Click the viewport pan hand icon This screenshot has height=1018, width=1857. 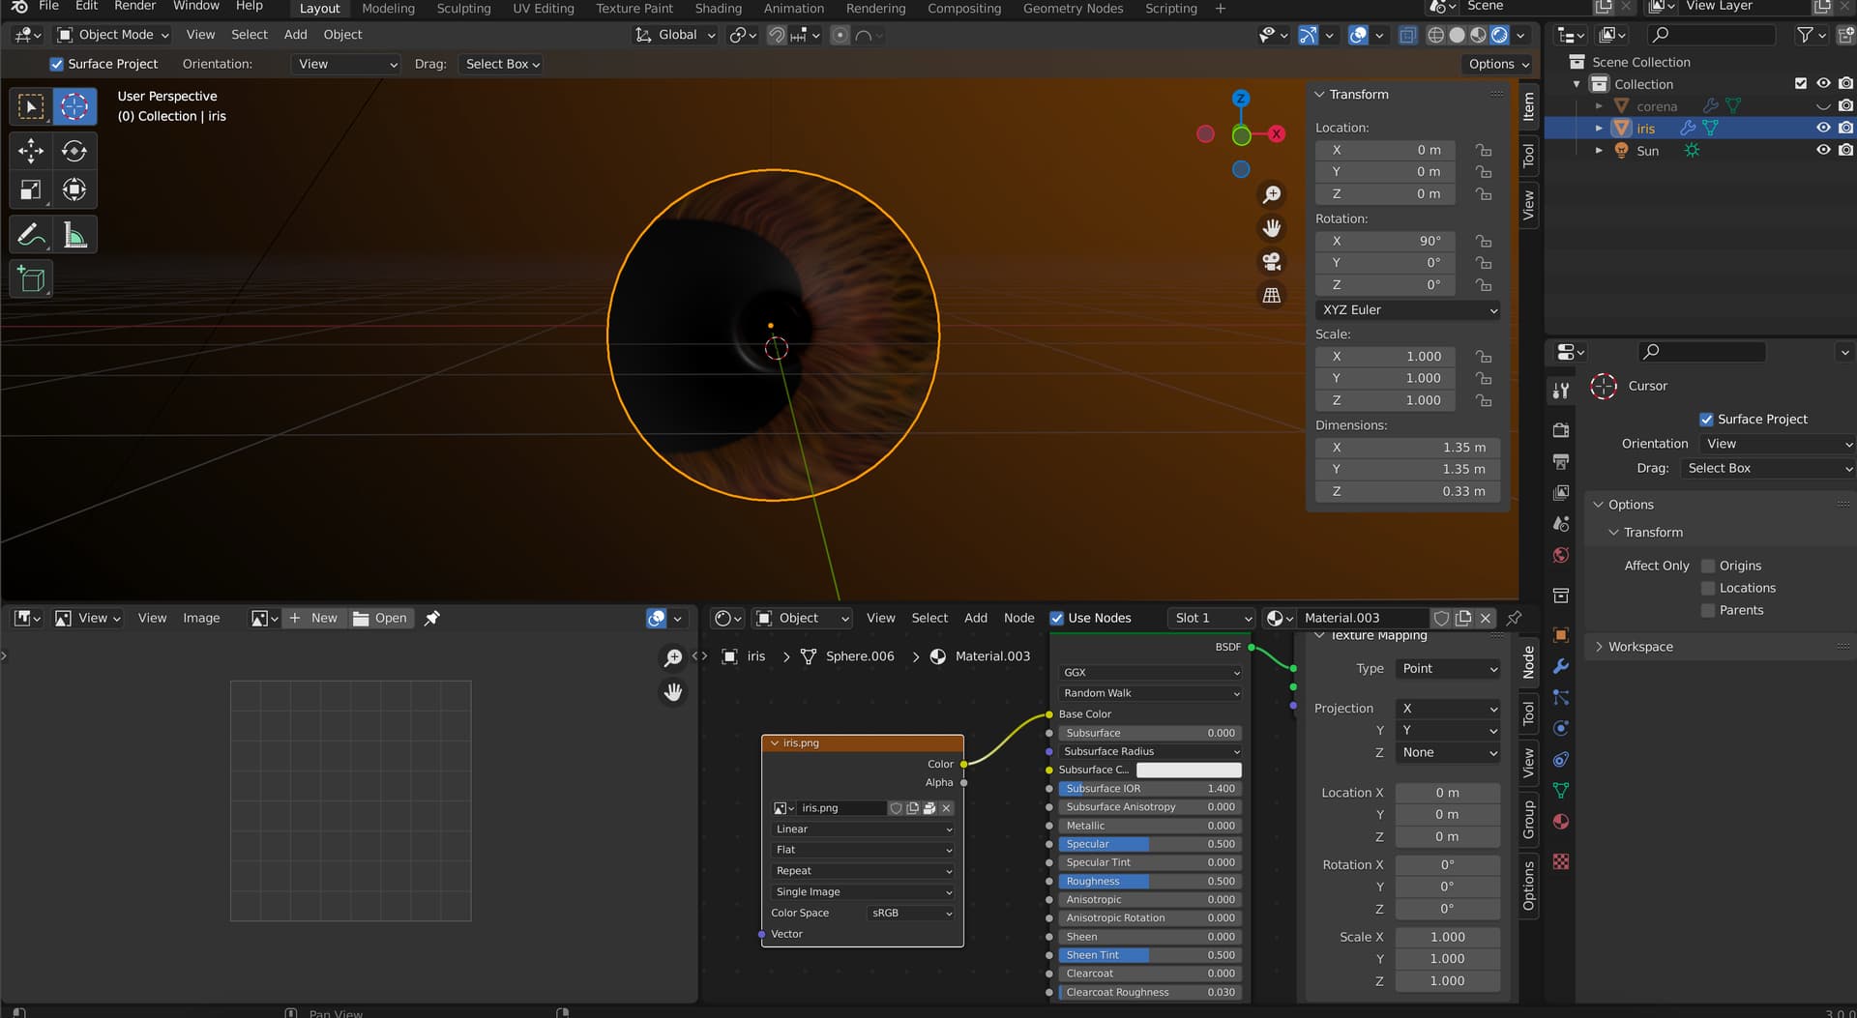click(1272, 228)
